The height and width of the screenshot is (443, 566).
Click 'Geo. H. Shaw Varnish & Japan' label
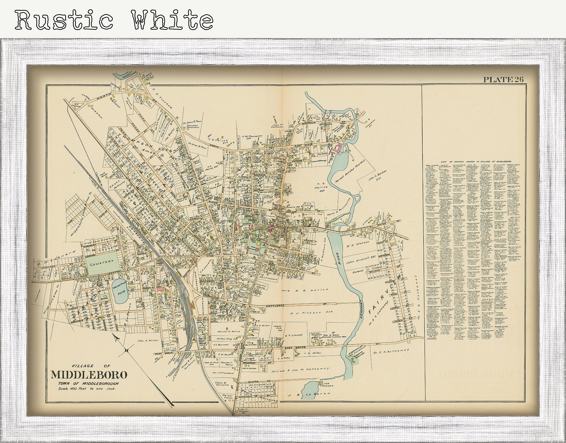pyautogui.click(x=335, y=336)
